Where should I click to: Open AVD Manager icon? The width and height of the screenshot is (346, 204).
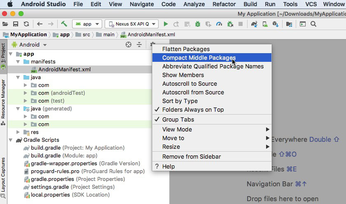265,24
